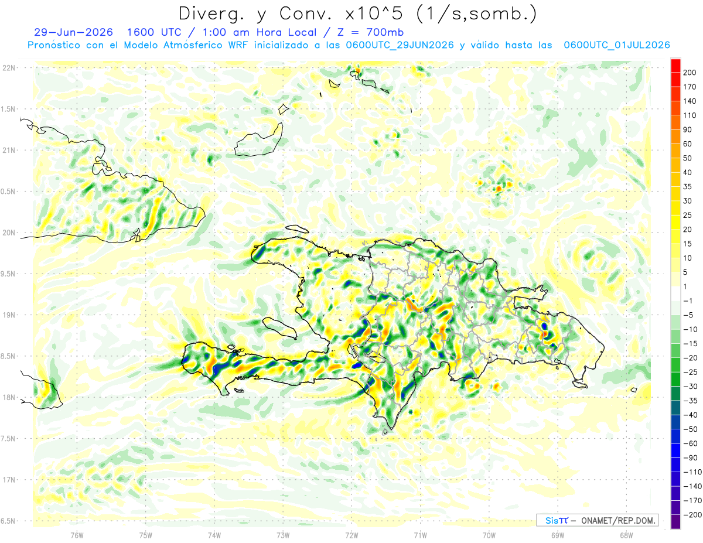Click the '-140' color scale value

pos(691,486)
